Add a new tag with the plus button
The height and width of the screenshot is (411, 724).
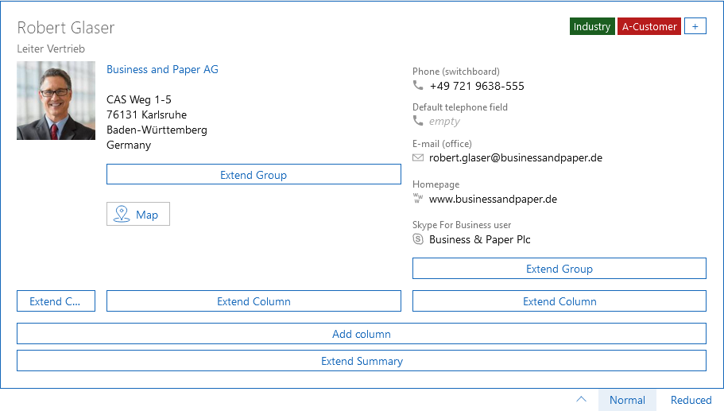(695, 27)
